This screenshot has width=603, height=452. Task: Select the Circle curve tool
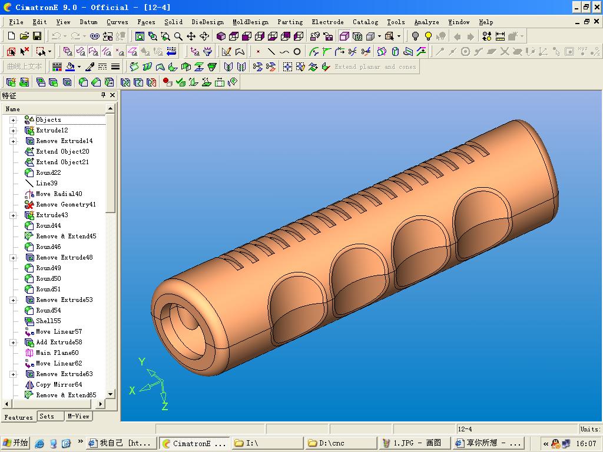click(297, 51)
